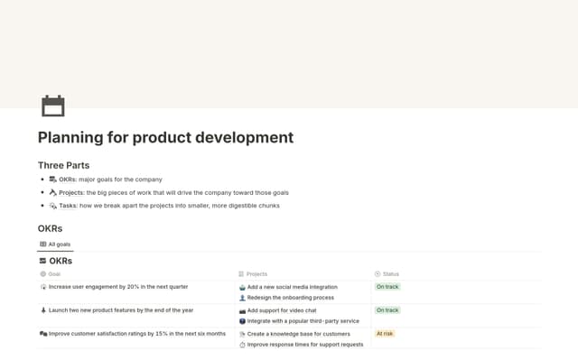The height and width of the screenshot is (360, 578).
Task: Open Redesign the onboarding process project
Action: 291,298
